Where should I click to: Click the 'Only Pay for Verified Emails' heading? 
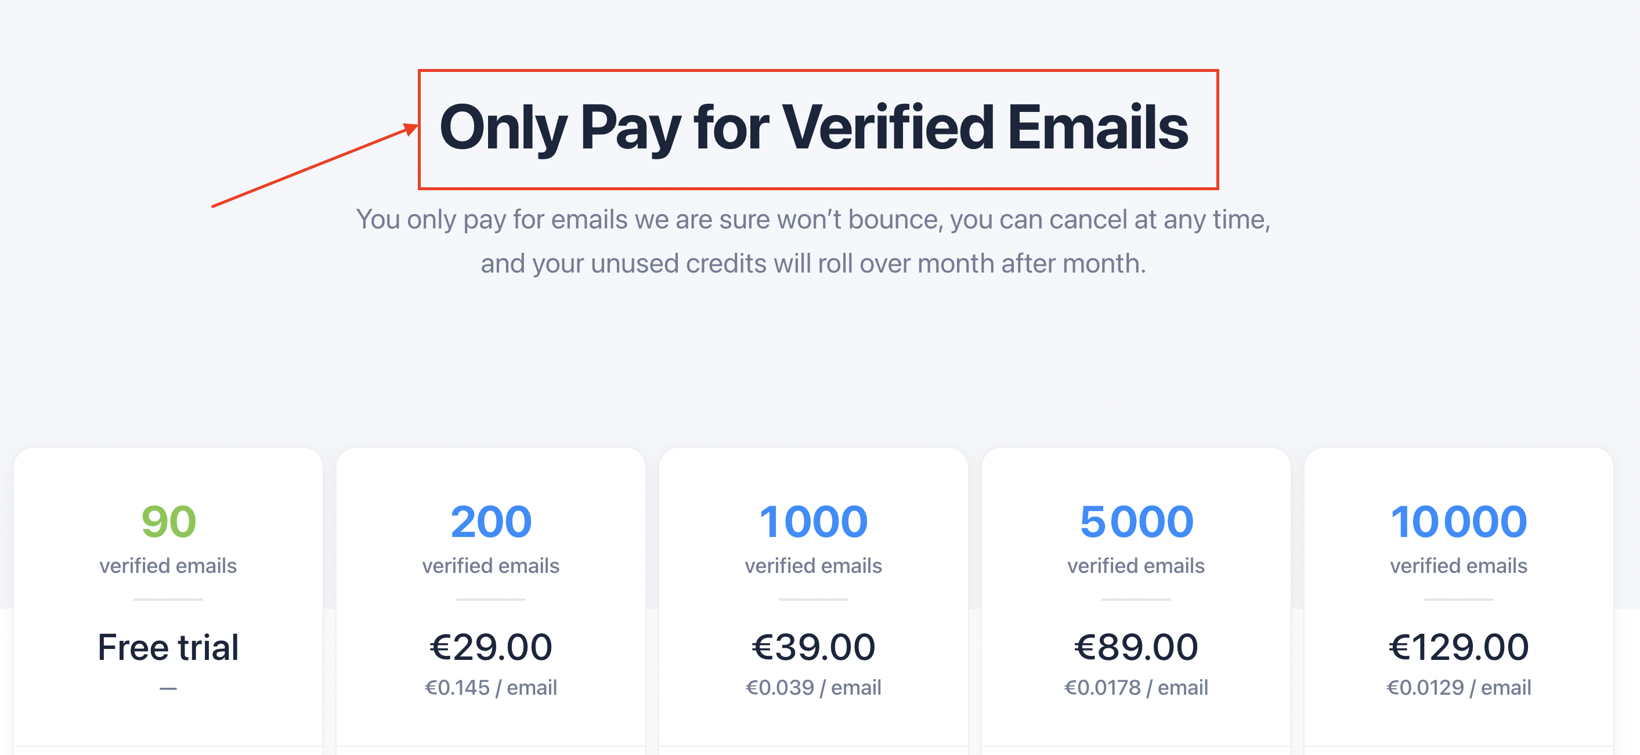click(x=814, y=128)
